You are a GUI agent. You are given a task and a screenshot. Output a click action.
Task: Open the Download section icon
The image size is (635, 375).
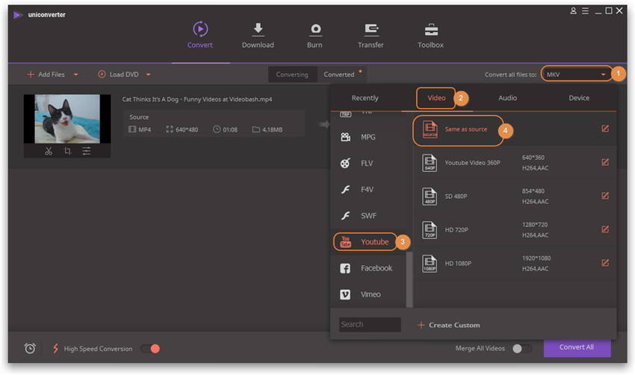pos(258,29)
